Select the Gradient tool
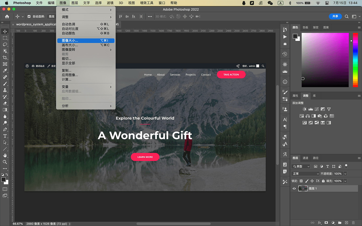The image size is (362, 226). tap(5, 110)
